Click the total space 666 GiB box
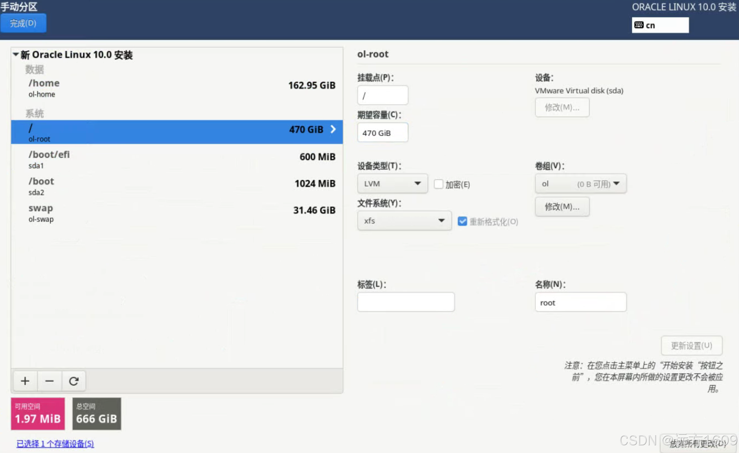This screenshot has width=739, height=453. (x=97, y=413)
